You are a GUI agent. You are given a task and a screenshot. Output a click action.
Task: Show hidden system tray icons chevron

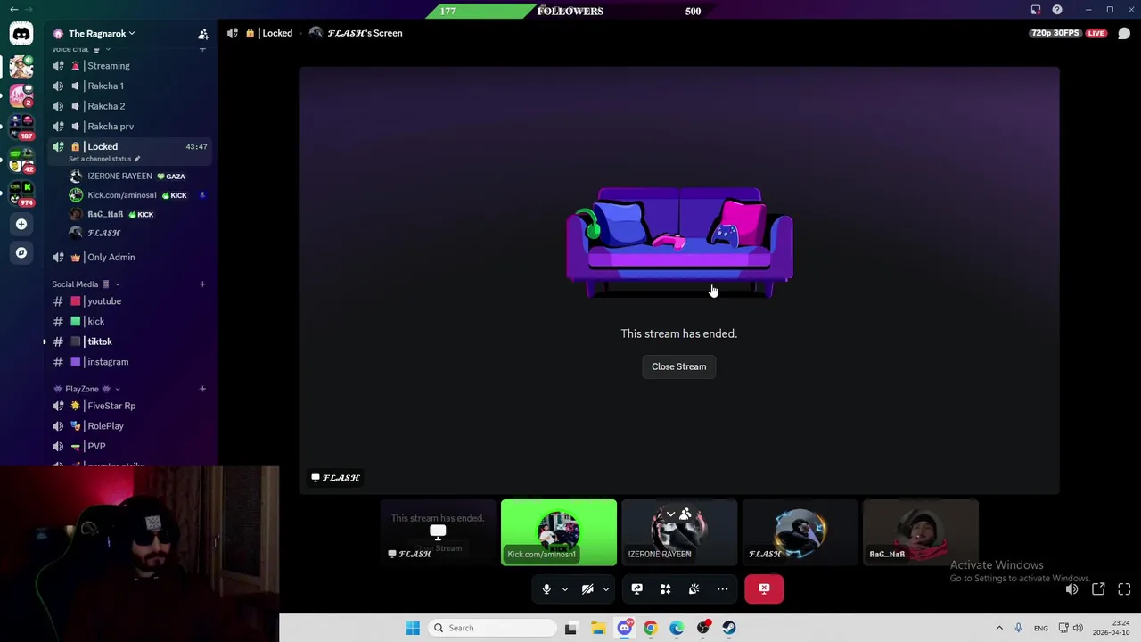click(x=999, y=628)
